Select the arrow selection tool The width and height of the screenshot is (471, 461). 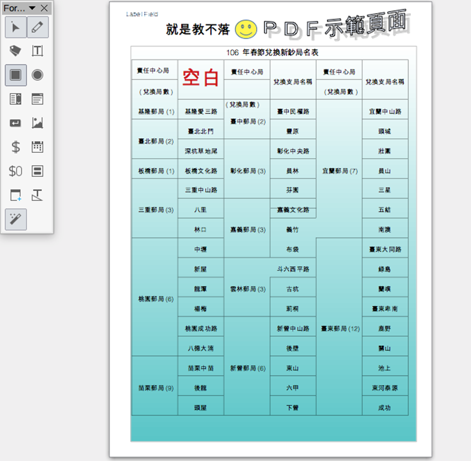pyautogui.click(x=16, y=27)
